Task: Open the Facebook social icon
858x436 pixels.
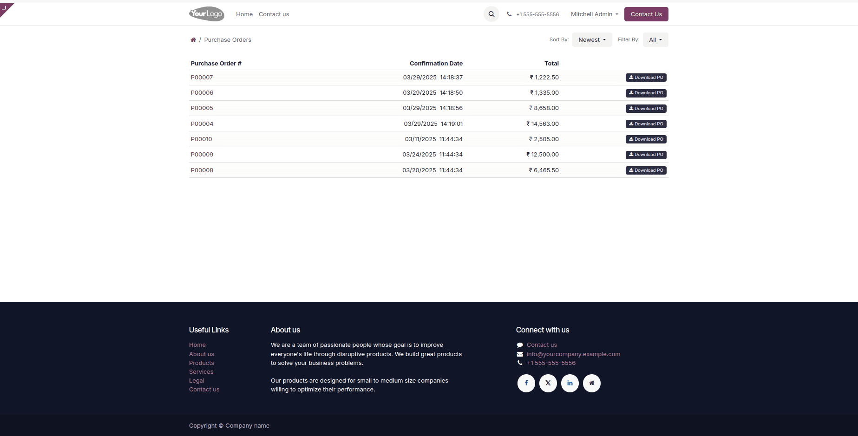Action: tap(526, 383)
